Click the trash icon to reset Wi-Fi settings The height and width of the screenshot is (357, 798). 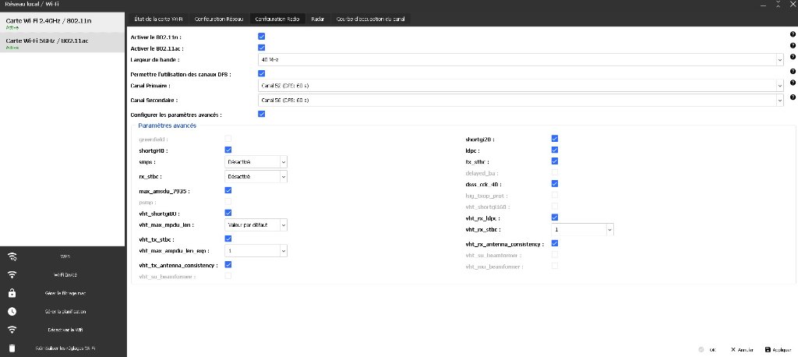point(12,348)
